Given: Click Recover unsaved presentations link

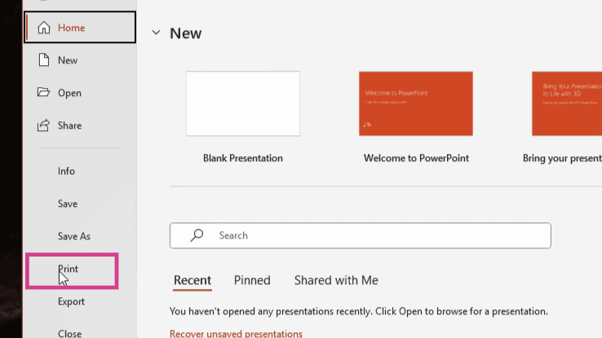Looking at the screenshot, I should coord(236,333).
